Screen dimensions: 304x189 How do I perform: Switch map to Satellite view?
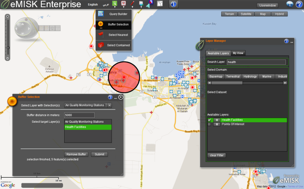pos(246,14)
